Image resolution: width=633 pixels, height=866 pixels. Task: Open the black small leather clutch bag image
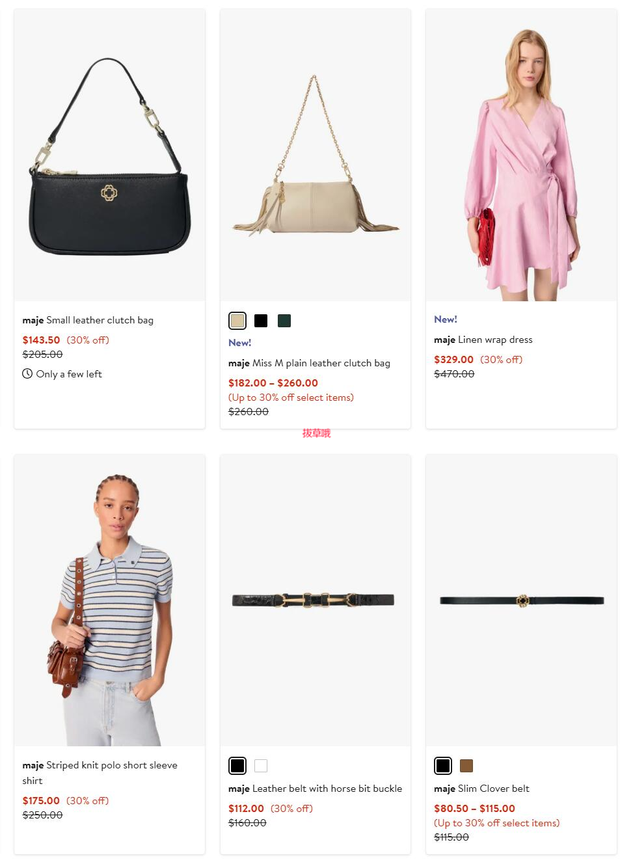coord(109,155)
